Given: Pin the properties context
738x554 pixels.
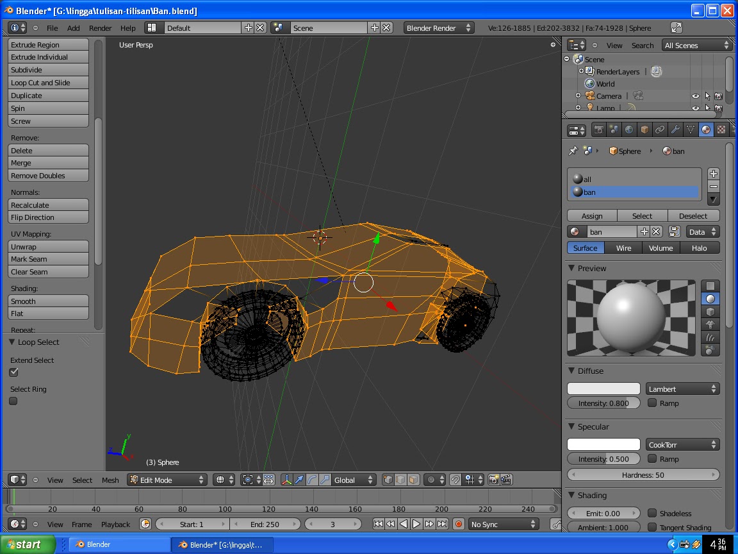Looking at the screenshot, I should [x=573, y=151].
